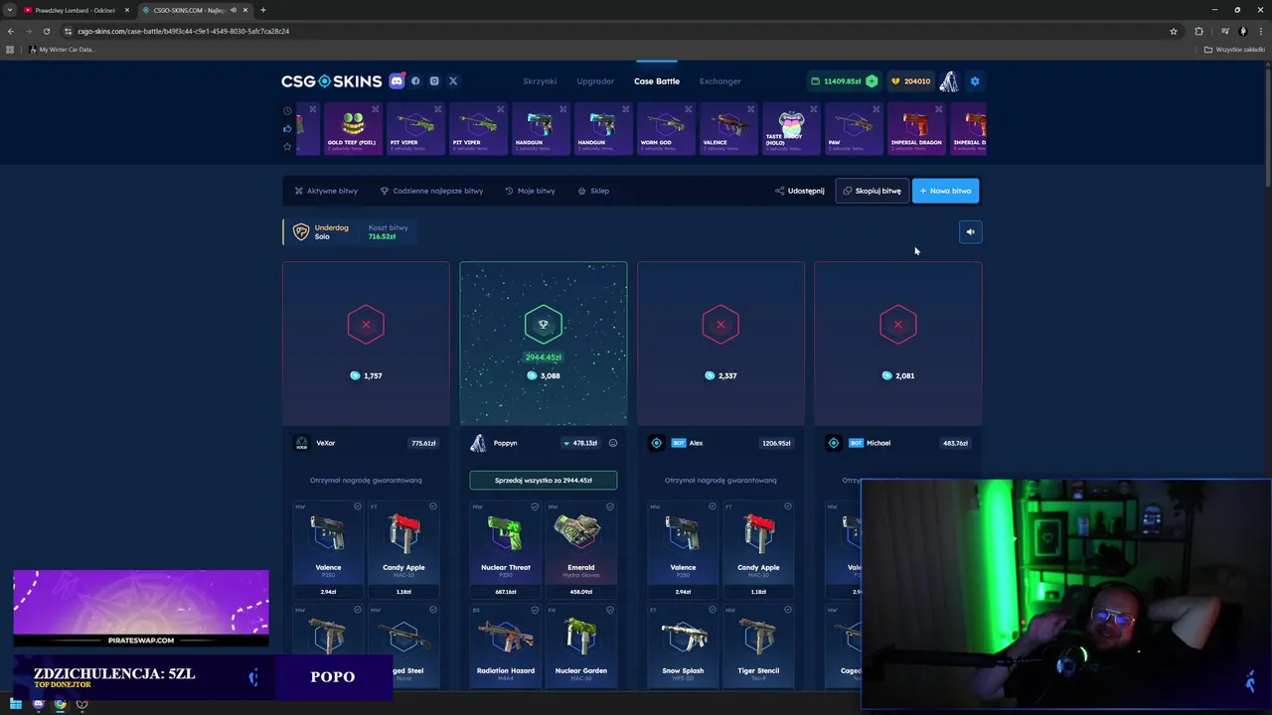Click the Skopiuj bitwę button
This screenshot has height=715, width=1272.
[x=873, y=191]
